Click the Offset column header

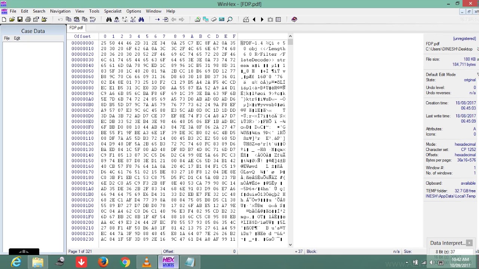pos(82,36)
